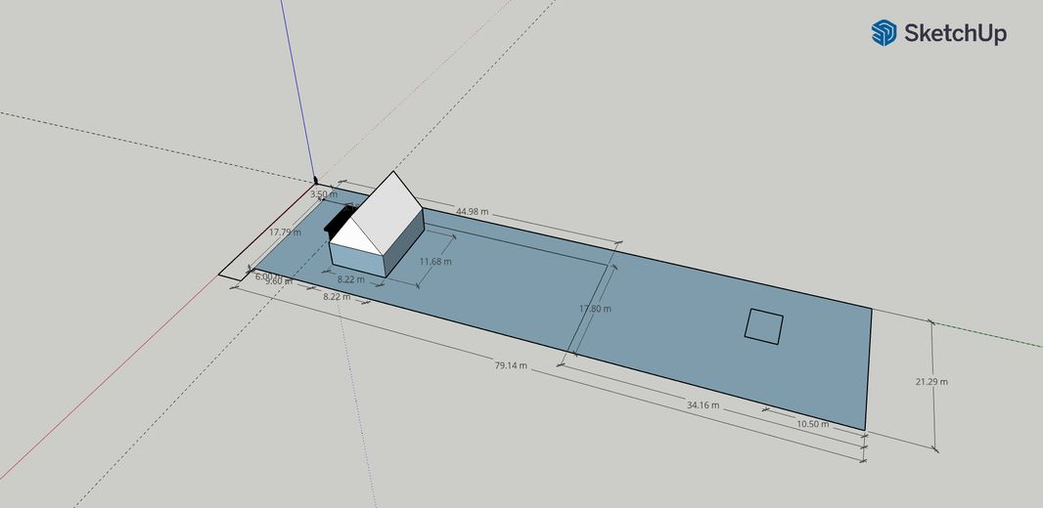Viewport: 1043px width, 508px height.
Task: Click the axes origin point
Action: (x=315, y=181)
